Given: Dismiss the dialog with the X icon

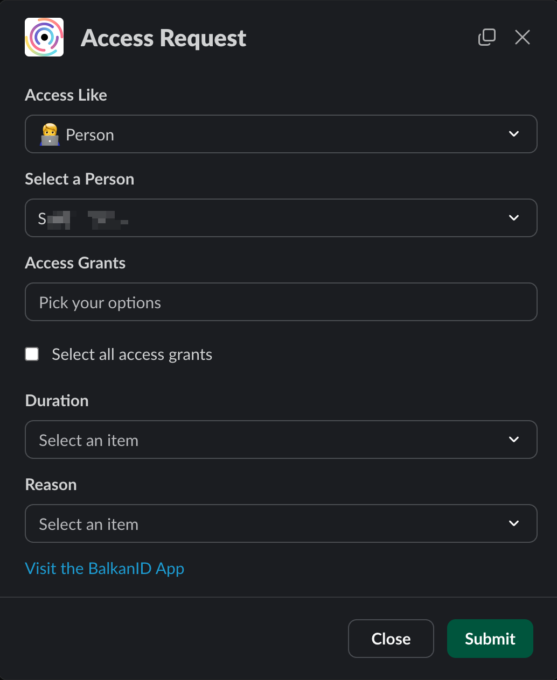Looking at the screenshot, I should tap(523, 37).
